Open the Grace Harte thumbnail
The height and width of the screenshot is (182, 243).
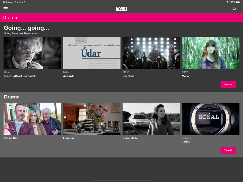(151, 119)
